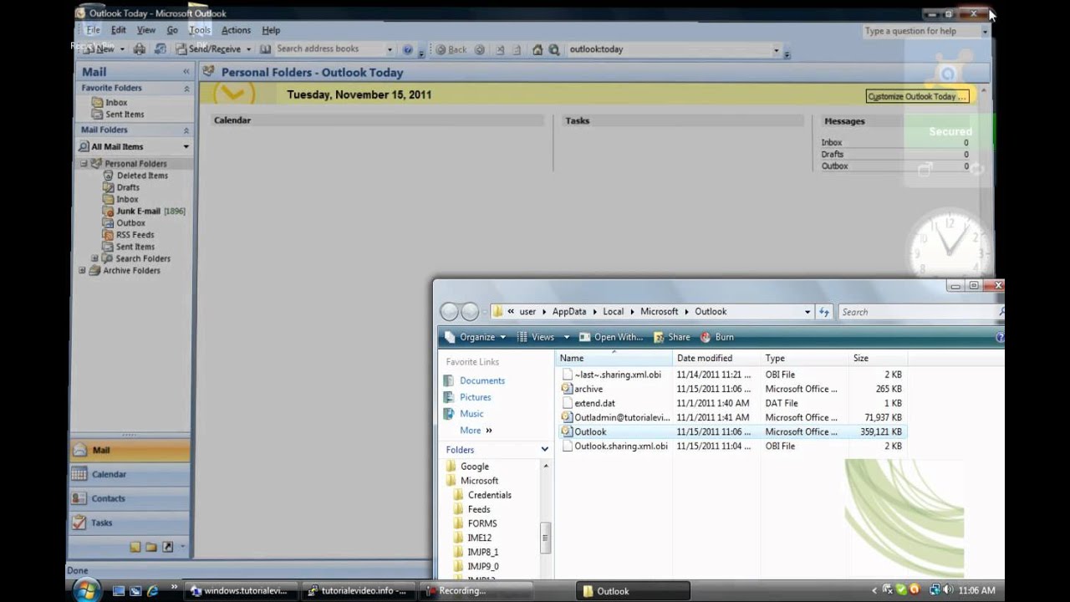
Task: Select the Junk E-mail folder
Action: 144,212
